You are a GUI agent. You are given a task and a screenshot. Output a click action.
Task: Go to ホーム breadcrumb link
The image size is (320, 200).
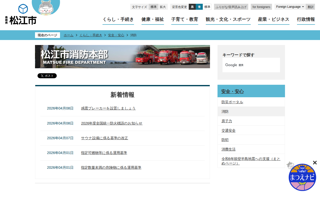[68, 35]
